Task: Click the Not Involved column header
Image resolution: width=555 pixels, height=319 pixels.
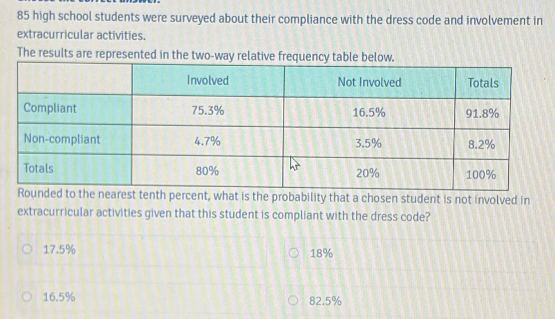Action: [x=369, y=82]
